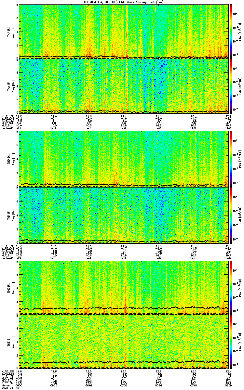Click the 0740 time tick label
The image size is (244, 390).
pyautogui.click(x=194, y=385)
